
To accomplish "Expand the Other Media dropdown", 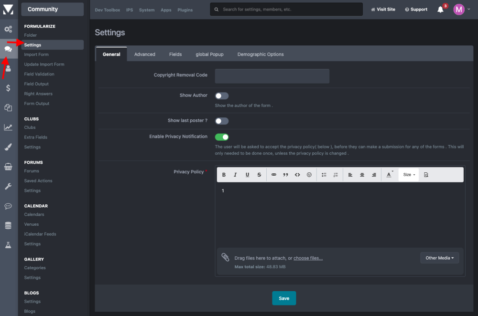I will 439,258.
